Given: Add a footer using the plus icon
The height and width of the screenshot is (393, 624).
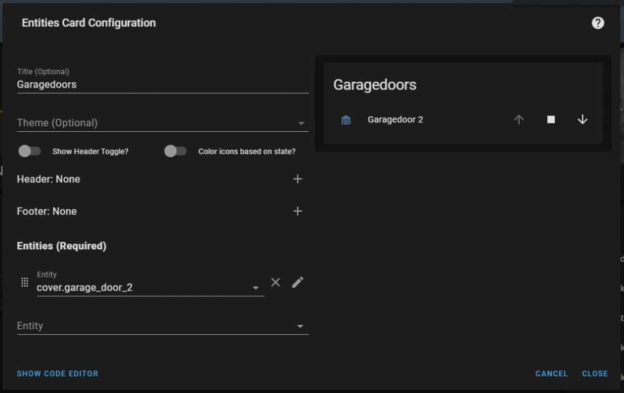Looking at the screenshot, I should click(x=298, y=211).
